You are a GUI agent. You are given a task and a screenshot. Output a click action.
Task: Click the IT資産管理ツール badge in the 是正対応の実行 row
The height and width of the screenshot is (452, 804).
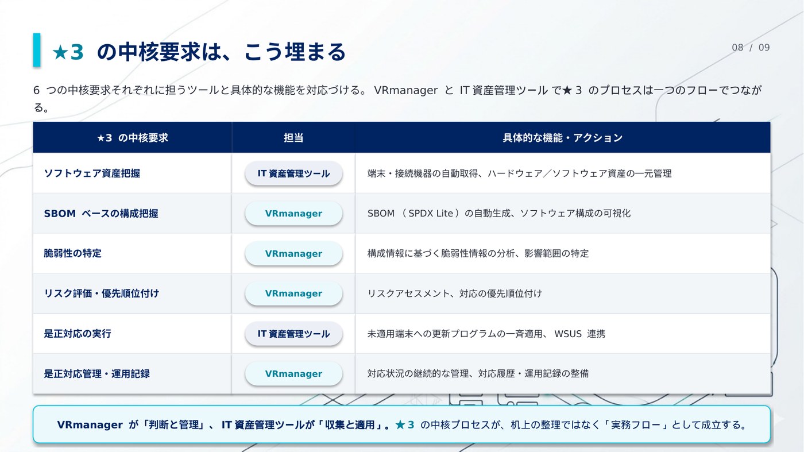[293, 334]
